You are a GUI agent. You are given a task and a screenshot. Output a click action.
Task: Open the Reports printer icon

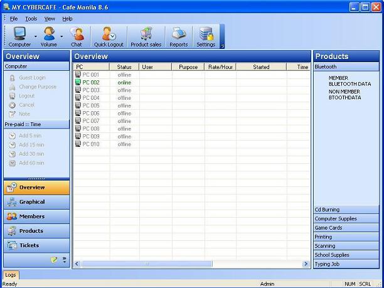click(x=179, y=34)
